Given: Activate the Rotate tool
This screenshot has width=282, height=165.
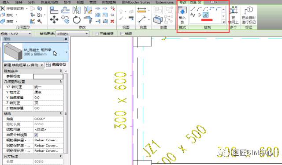Looking at the screenshot, I should 77,20.
